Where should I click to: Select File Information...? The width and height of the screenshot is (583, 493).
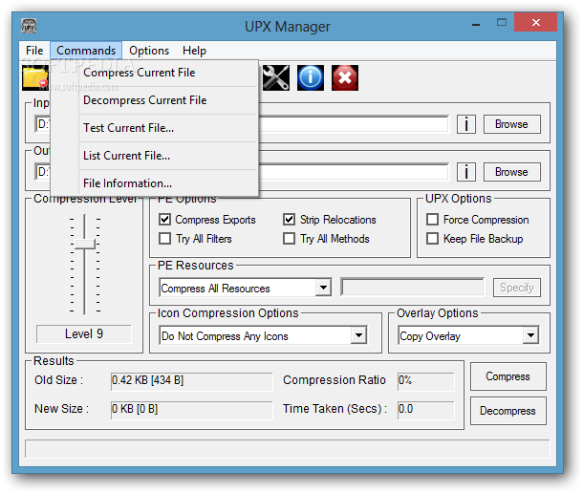(x=154, y=183)
